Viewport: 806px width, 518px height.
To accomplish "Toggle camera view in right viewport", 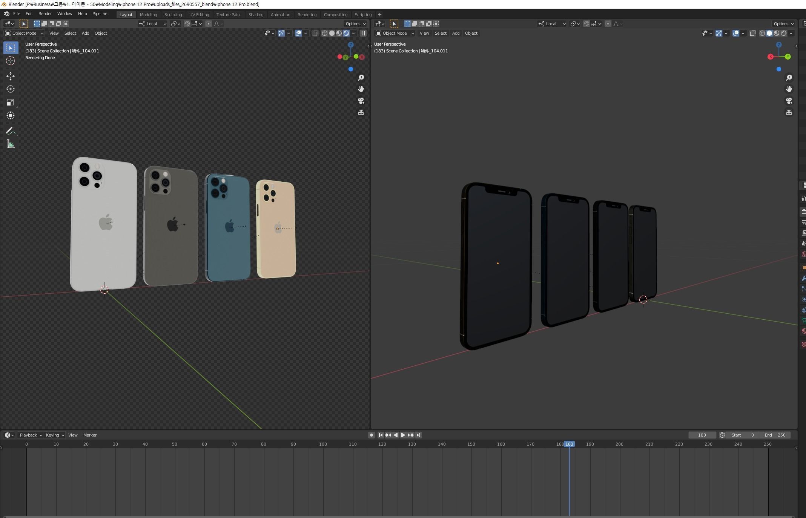I will [789, 101].
